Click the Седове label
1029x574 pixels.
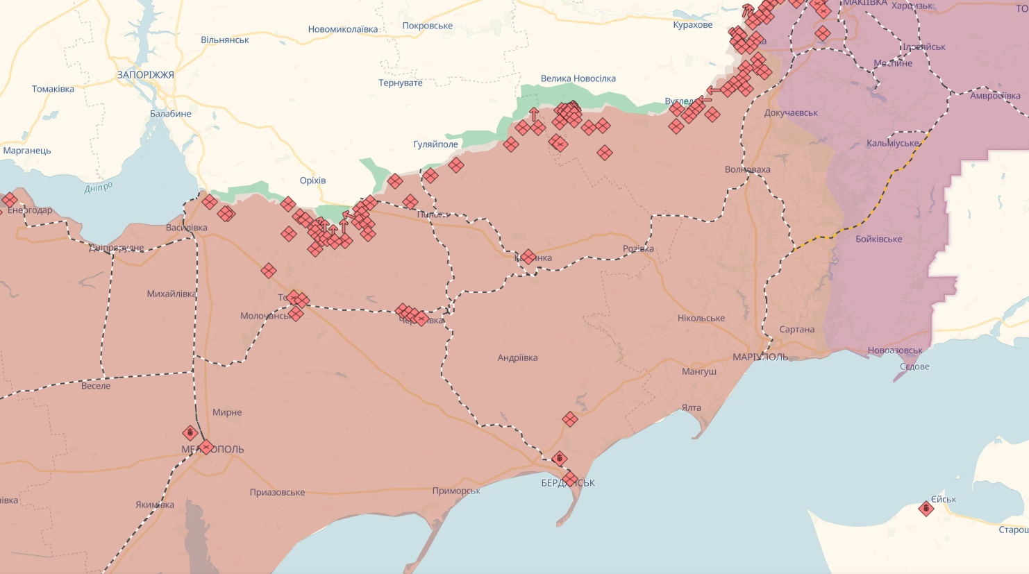click(914, 366)
